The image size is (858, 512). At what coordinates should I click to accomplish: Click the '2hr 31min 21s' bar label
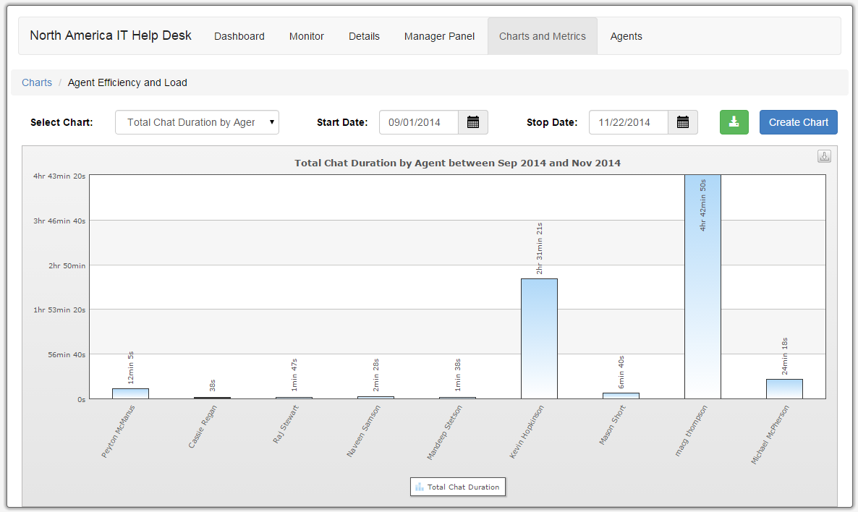[x=539, y=248]
